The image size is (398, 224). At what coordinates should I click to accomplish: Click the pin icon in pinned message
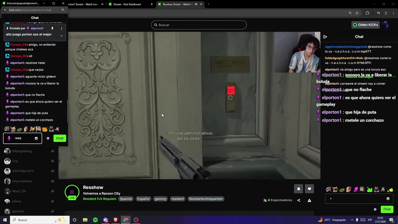point(52,28)
